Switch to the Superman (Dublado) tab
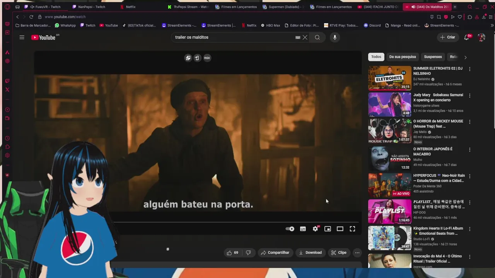The width and height of the screenshot is (495, 278). 283,7
